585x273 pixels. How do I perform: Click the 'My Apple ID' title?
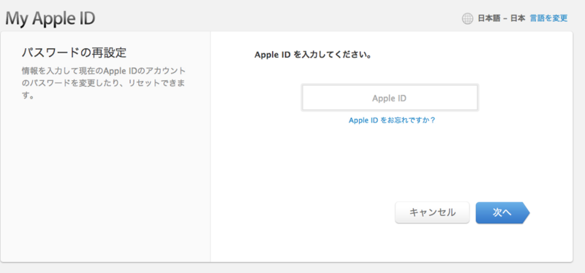pos(50,19)
